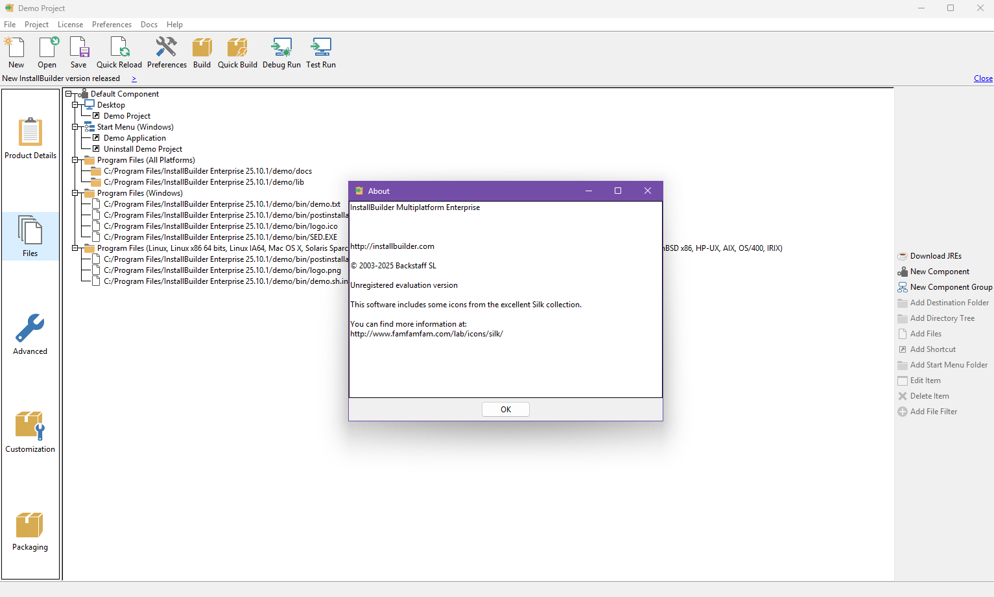
Task: Click the 'http://installbuilder.com' text in About
Action: click(392, 246)
